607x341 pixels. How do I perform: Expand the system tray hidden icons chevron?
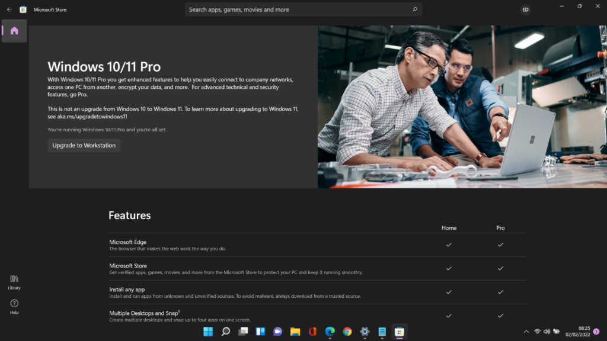pyautogui.click(x=526, y=332)
